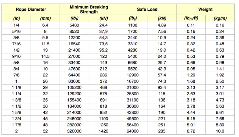Click safe load value 49600
The height and width of the screenshot is (137, 239).
coord(133,119)
